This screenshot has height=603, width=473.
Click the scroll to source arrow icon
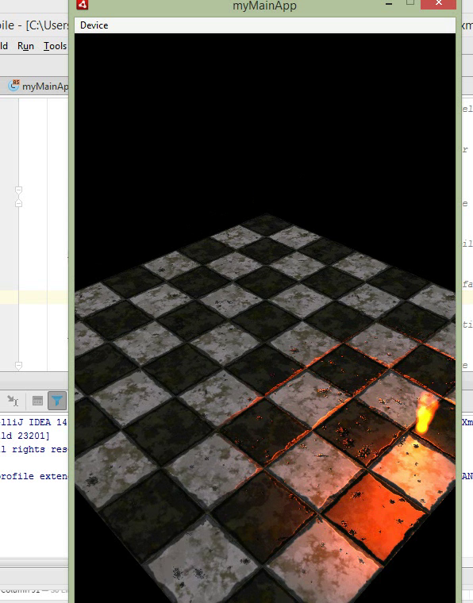click(13, 401)
